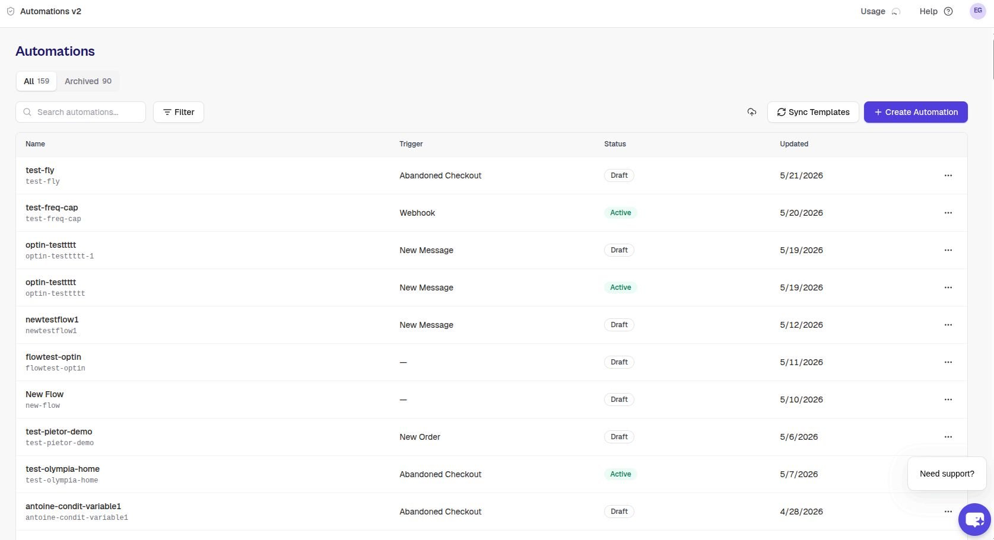Open more options for active optin-testtttt row
The image size is (994, 540).
(948, 287)
